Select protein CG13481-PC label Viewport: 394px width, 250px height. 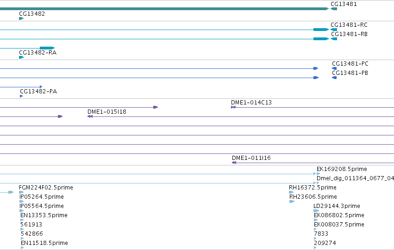coord(350,64)
